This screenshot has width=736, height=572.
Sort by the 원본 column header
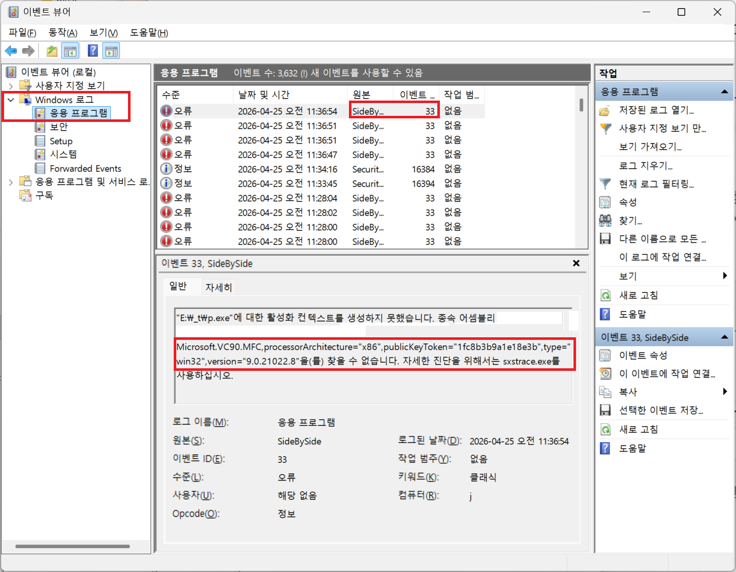[371, 94]
